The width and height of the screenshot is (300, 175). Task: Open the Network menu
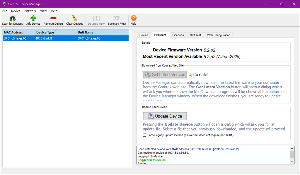30,11
